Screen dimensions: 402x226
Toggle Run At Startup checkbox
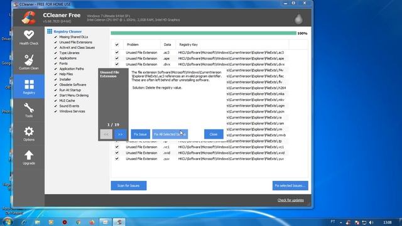click(56, 90)
